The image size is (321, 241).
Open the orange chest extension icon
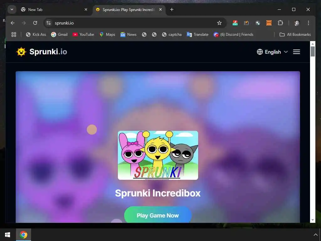click(x=269, y=23)
